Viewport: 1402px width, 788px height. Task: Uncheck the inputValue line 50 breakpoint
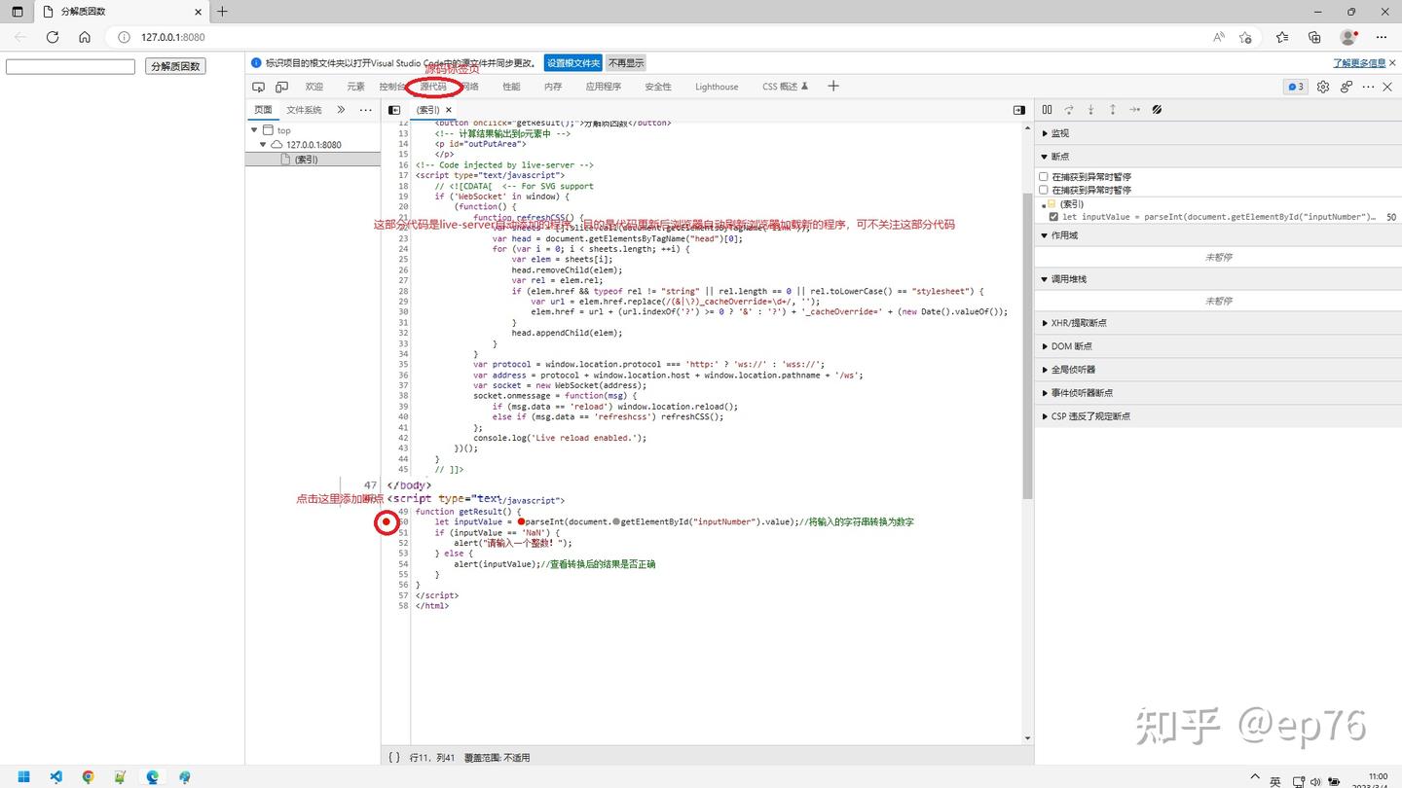click(x=1053, y=217)
